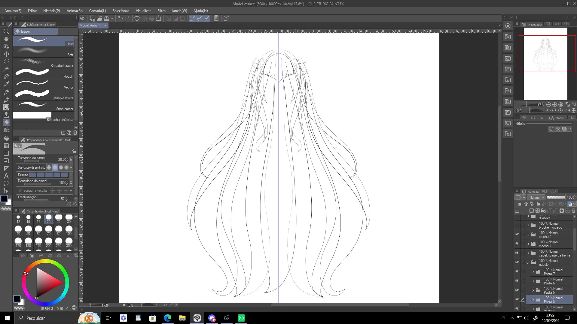Select the Fill bucket tool
577x324 pixels.
6,138
